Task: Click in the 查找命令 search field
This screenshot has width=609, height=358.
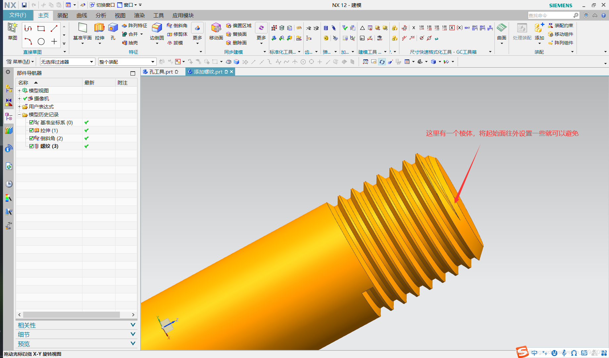Action: tap(550, 15)
